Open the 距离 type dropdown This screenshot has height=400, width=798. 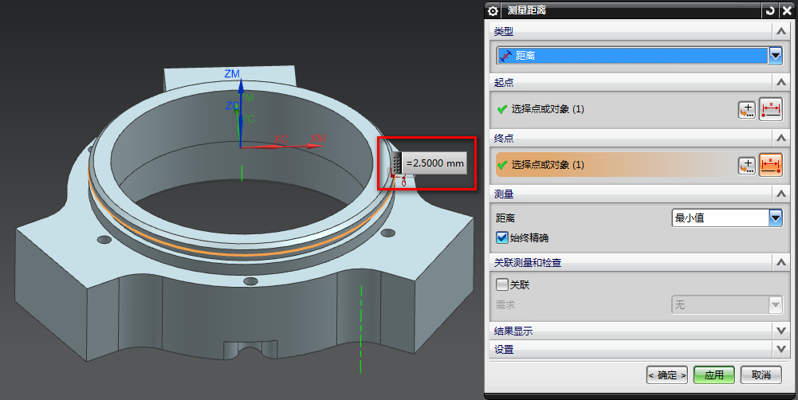[776, 56]
